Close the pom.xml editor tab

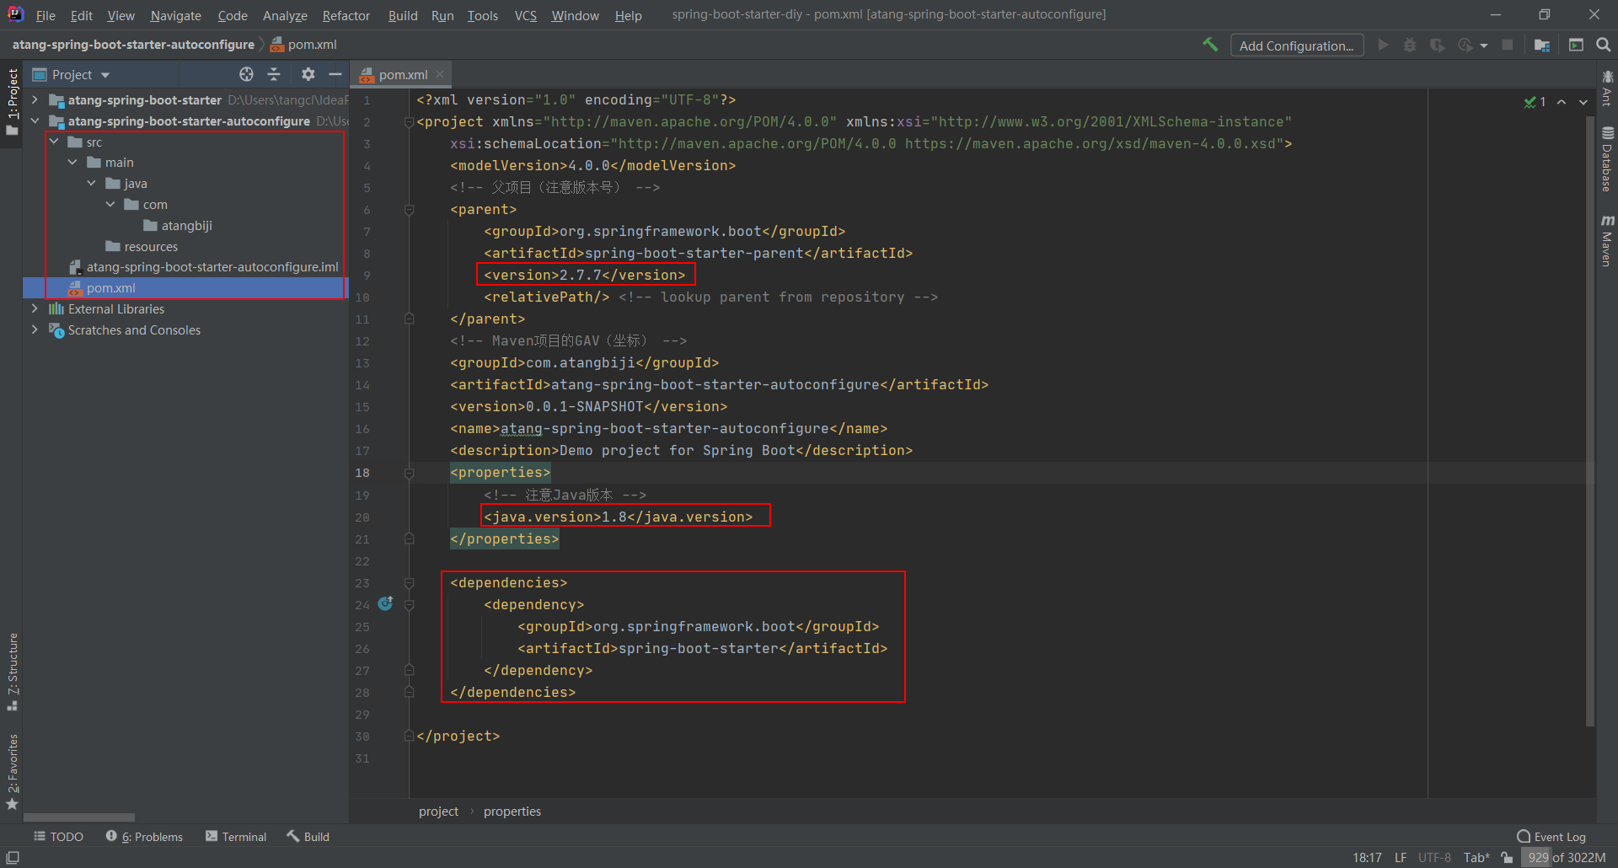coord(440,74)
